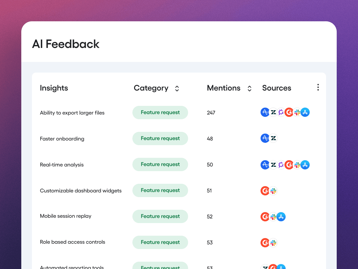Select the Amplitude icon in the Real-time analysis row
358x269 pixels.
click(x=265, y=164)
